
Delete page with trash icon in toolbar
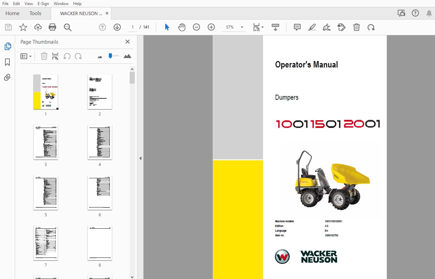pyautogui.click(x=356, y=27)
